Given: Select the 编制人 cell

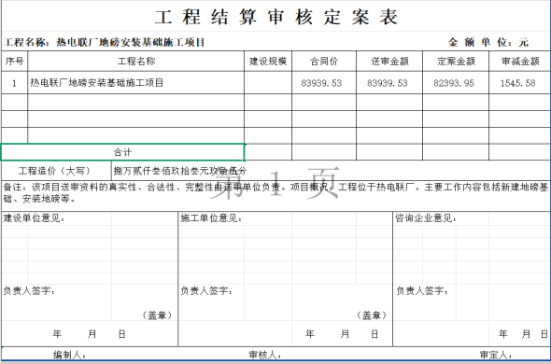Looking at the screenshot, I should click(x=69, y=355).
